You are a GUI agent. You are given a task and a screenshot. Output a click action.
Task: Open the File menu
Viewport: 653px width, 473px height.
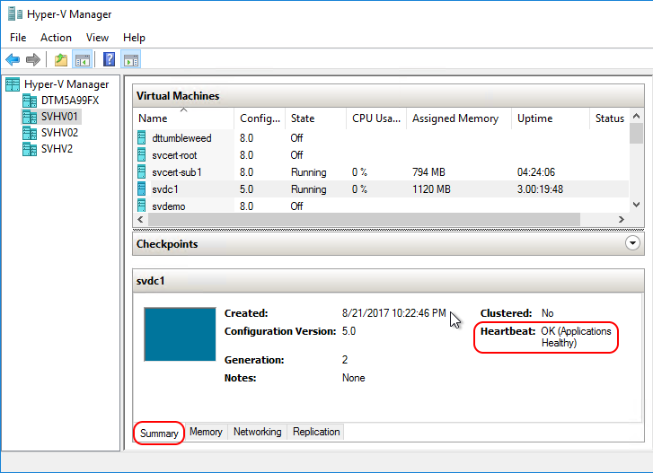[18, 38]
